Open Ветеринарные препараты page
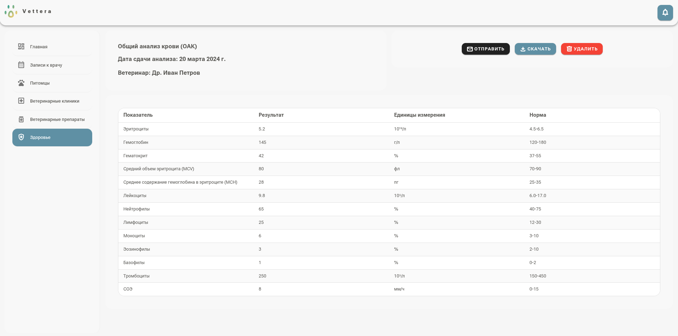The width and height of the screenshot is (678, 336). point(52,119)
